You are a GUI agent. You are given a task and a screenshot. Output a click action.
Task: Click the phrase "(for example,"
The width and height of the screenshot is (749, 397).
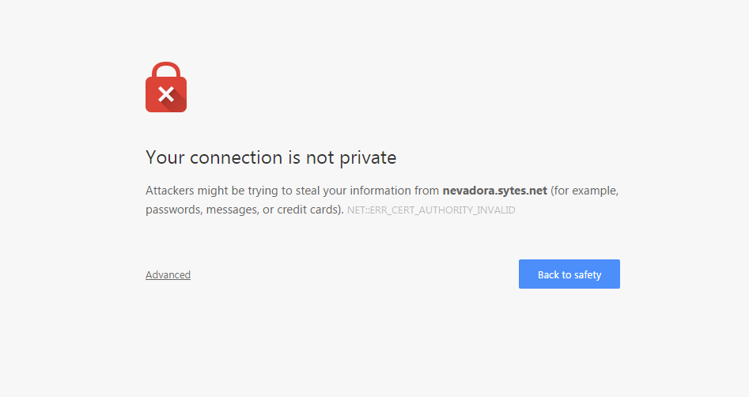(x=584, y=191)
